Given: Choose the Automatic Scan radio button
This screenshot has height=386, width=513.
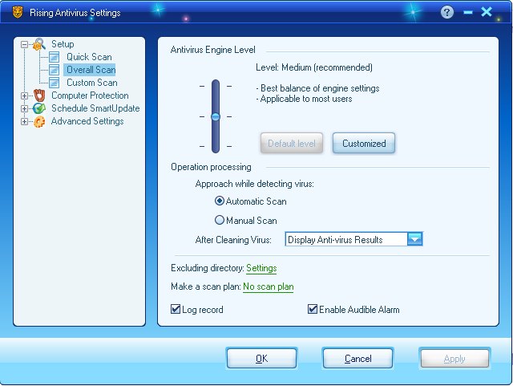Looking at the screenshot, I should coord(219,201).
